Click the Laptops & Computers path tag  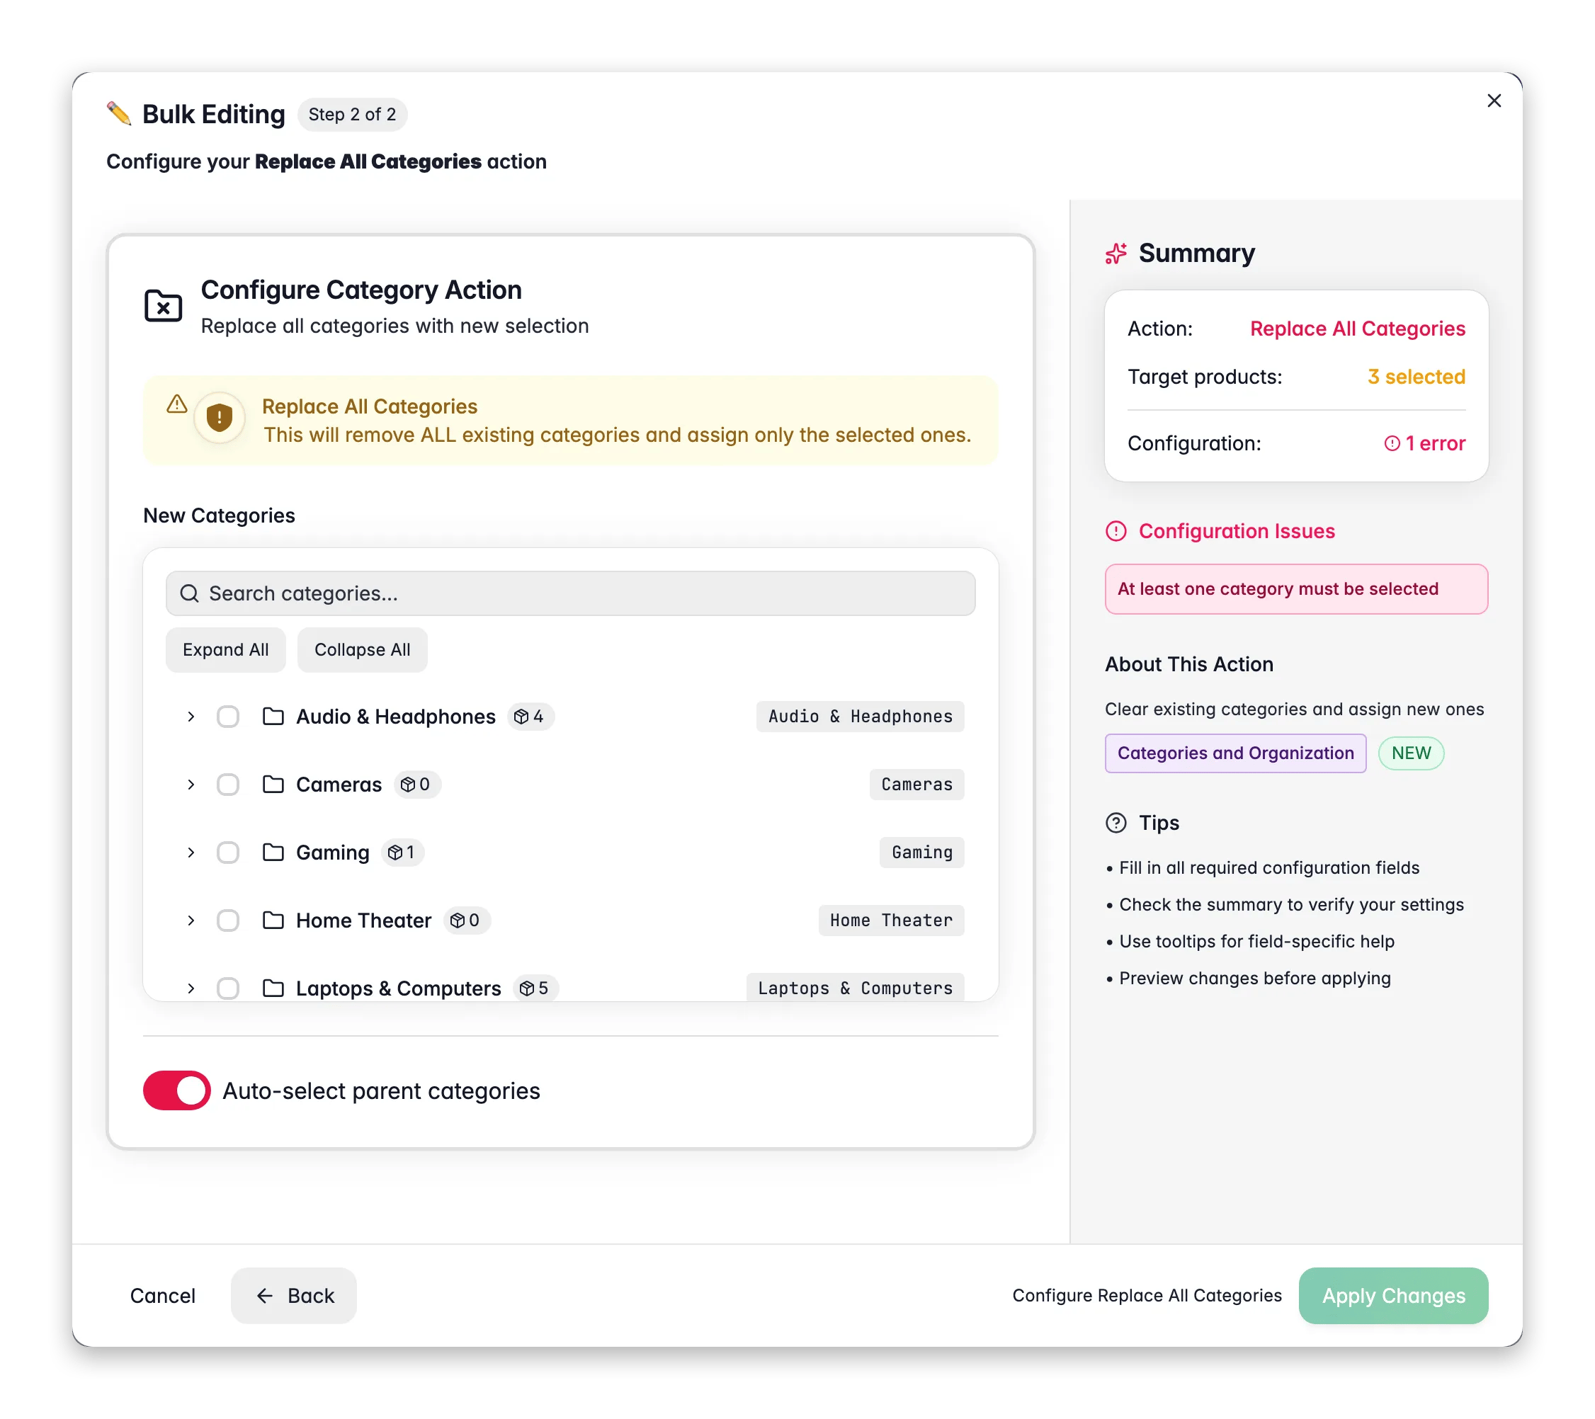[856, 988]
